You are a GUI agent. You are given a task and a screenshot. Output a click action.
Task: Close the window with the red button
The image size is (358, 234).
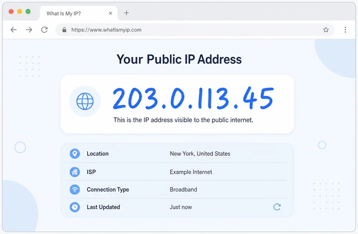click(x=11, y=11)
